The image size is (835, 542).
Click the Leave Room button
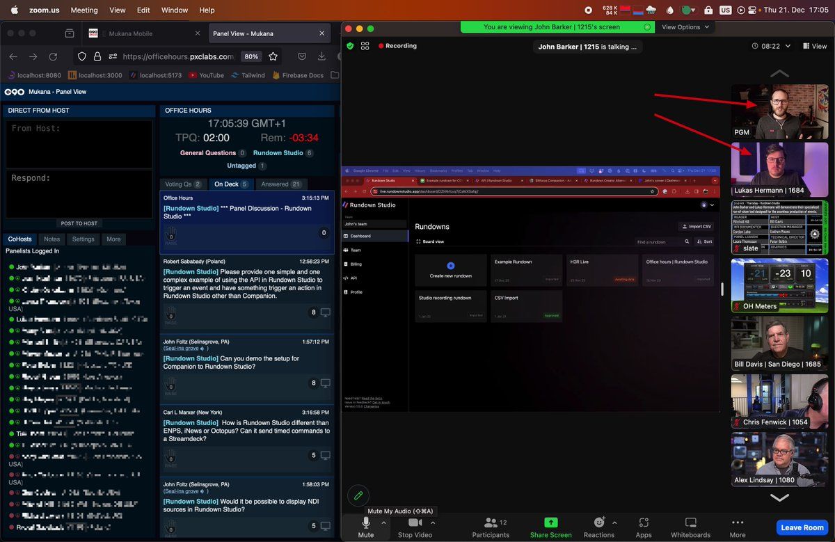pyautogui.click(x=802, y=527)
